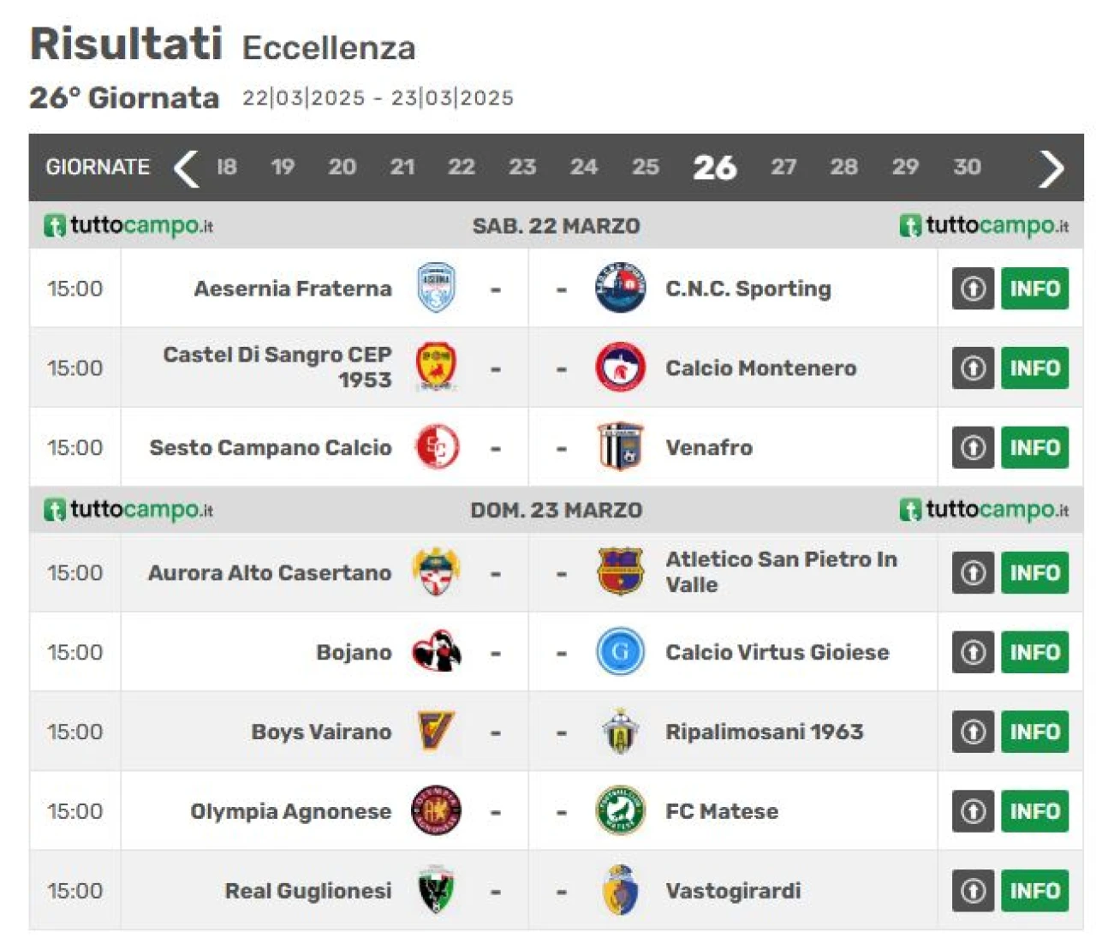Open the Calcio Montenero club logo

click(620, 367)
